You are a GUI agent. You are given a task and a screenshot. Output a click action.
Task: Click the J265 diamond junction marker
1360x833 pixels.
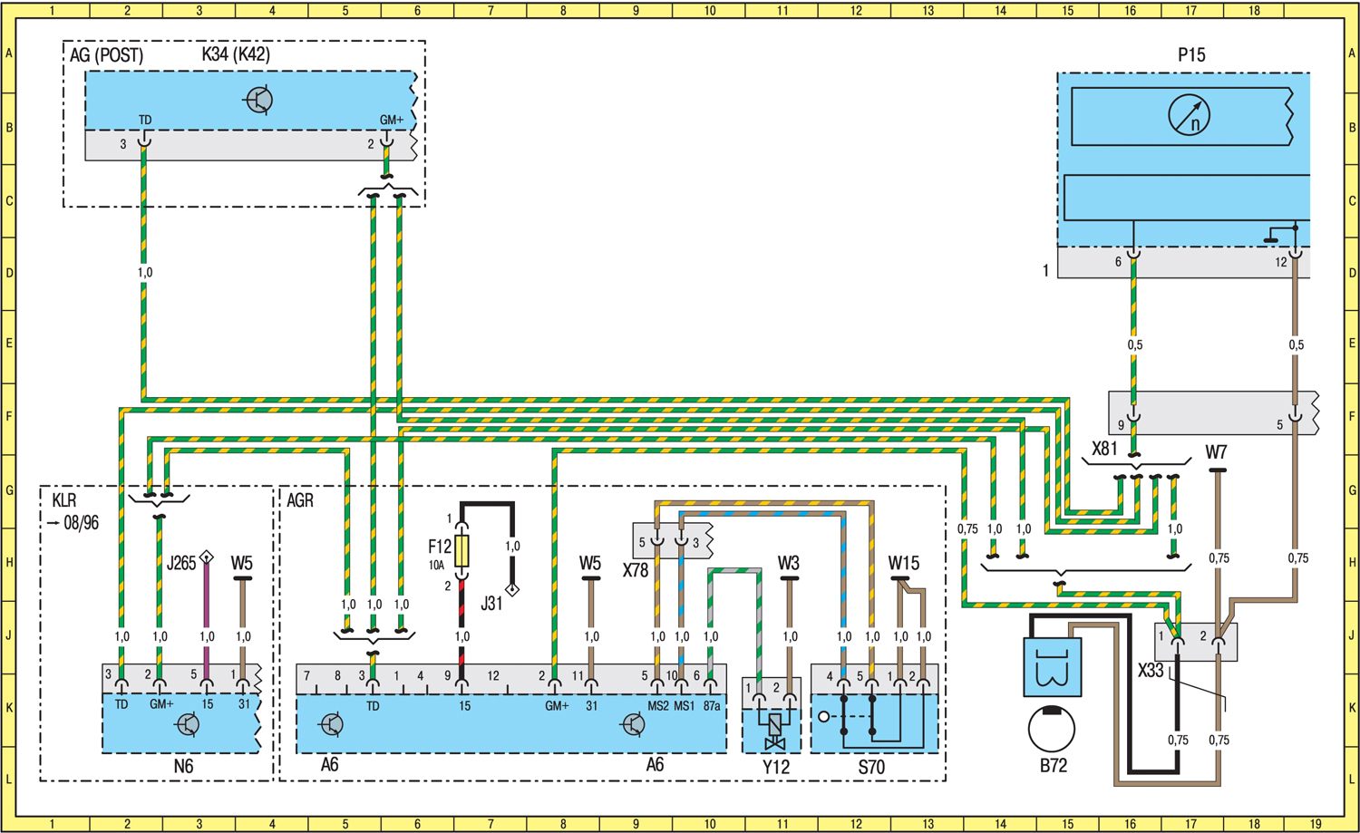pyautogui.click(x=207, y=556)
